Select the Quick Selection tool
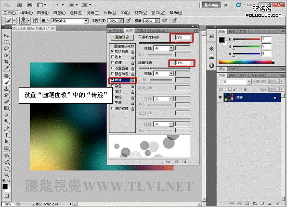 point(6,55)
